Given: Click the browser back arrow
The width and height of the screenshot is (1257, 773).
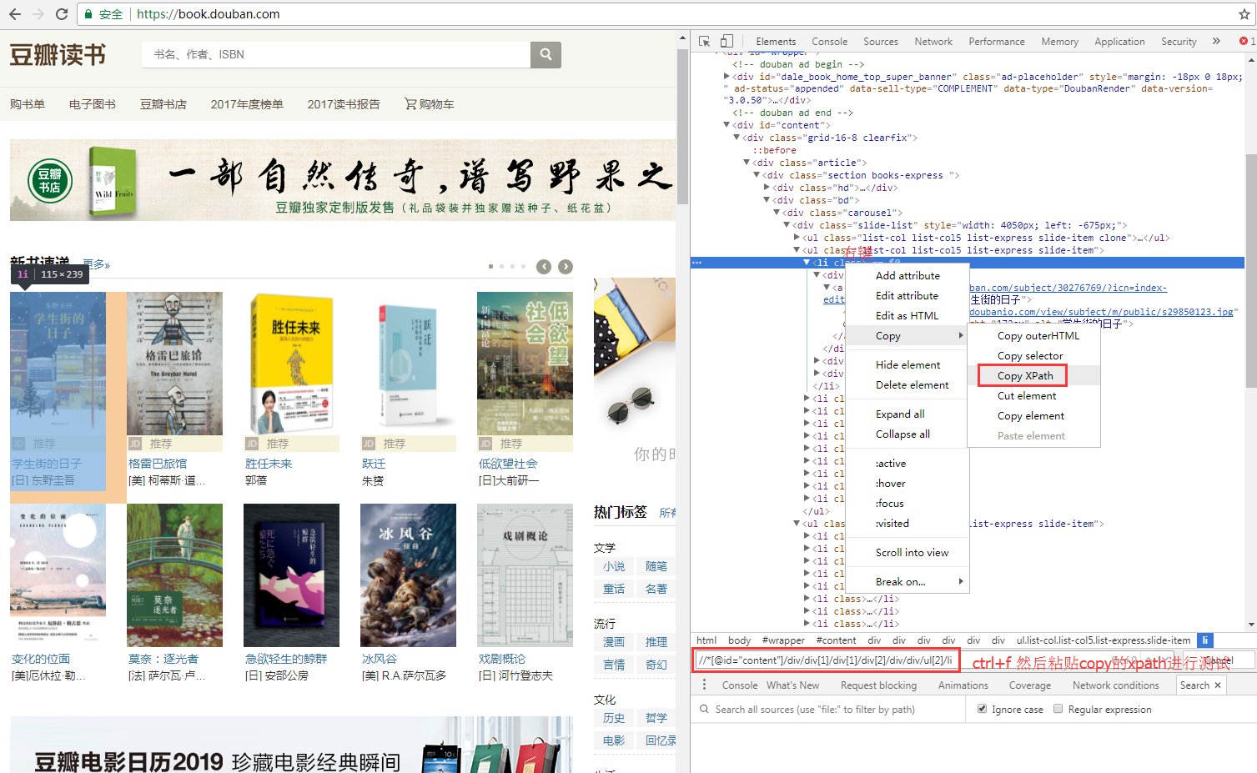Looking at the screenshot, I should point(14,14).
